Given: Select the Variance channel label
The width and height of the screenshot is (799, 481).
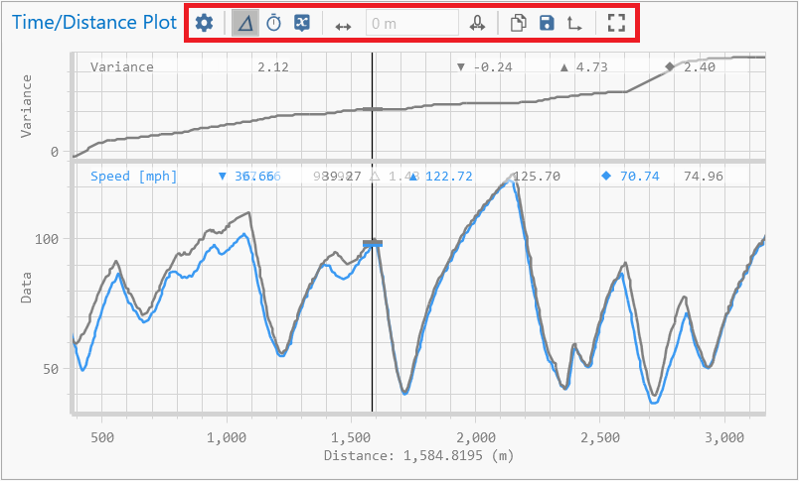Looking at the screenshot, I should pyautogui.click(x=121, y=67).
